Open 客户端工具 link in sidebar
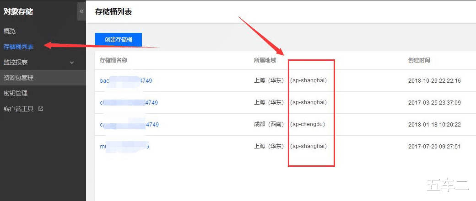The image size is (476, 201). [18, 109]
